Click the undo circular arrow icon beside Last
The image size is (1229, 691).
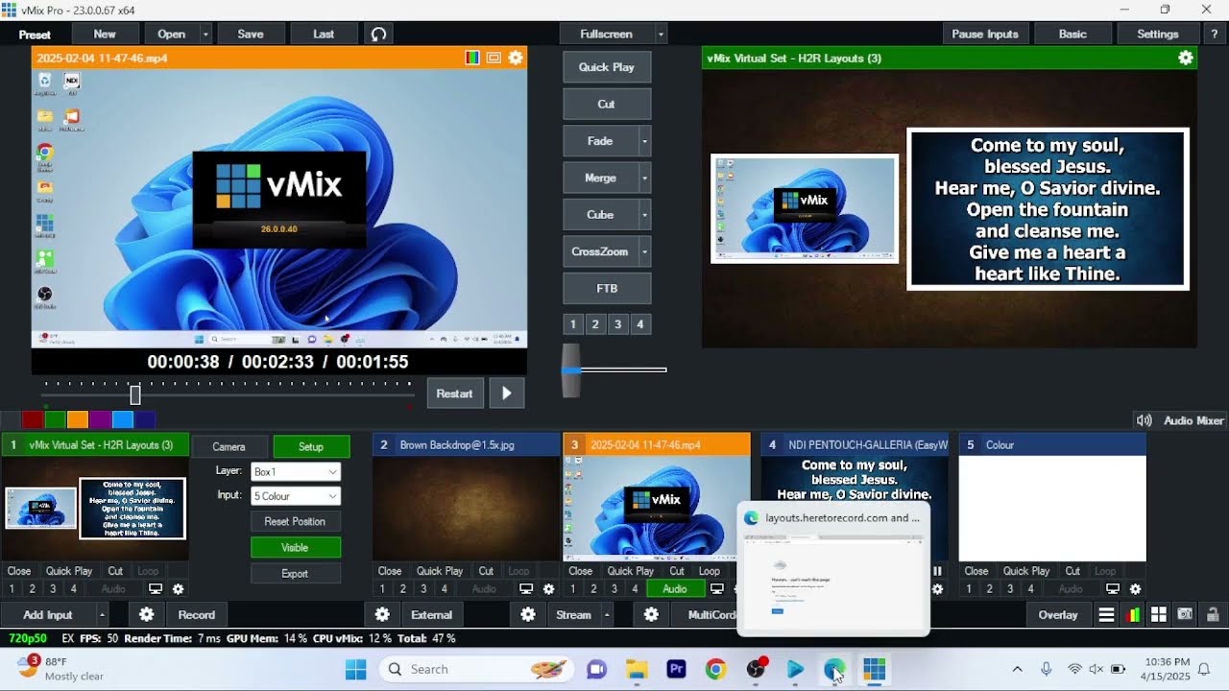coord(378,34)
